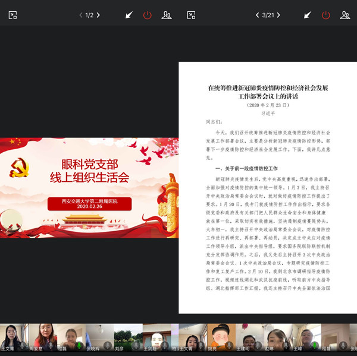Image resolution: width=357 pixels, height=356 pixels.
Task: Click the exit-fullscreen icon beside the 3/21 document viewer
Action: pyautogui.click(x=191, y=15)
